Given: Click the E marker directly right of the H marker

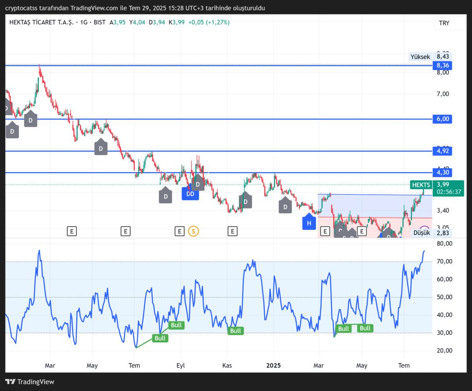Looking at the screenshot, I should 325,231.
